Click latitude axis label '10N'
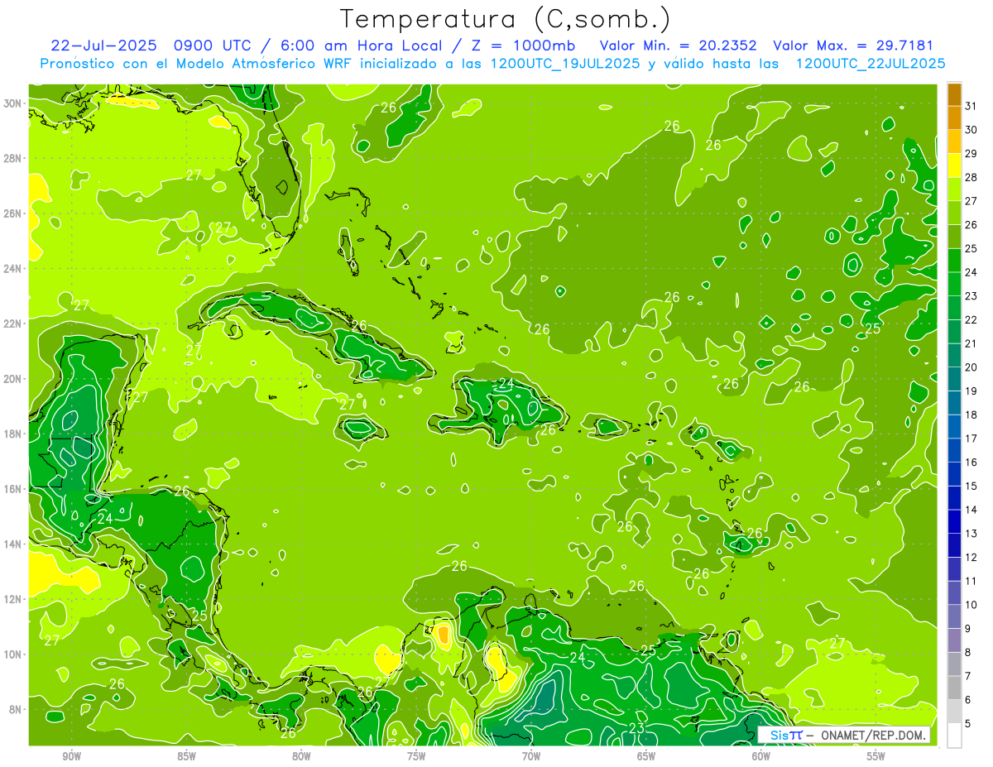Viewport: 993px width, 767px height. click(x=12, y=654)
